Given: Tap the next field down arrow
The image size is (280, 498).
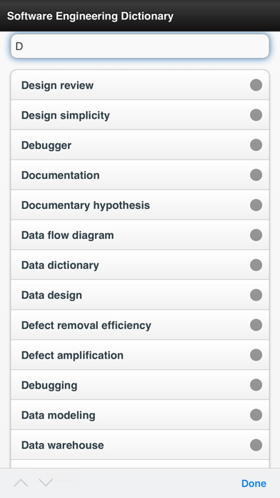Looking at the screenshot, I should (x=46, y=483).
